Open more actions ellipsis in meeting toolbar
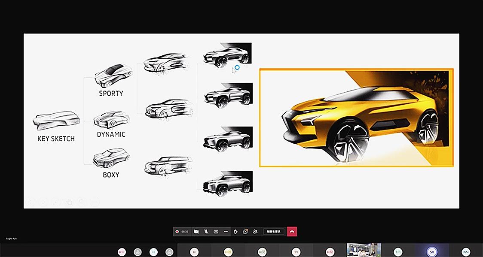This screenshot has height=257, width=483. point(226,232)
